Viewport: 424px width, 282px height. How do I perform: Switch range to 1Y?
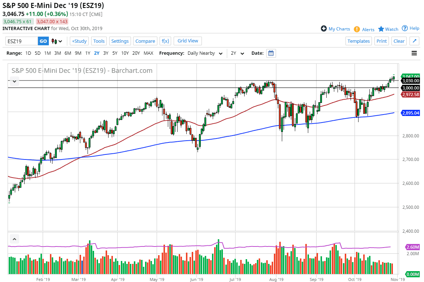click(88, 53)
